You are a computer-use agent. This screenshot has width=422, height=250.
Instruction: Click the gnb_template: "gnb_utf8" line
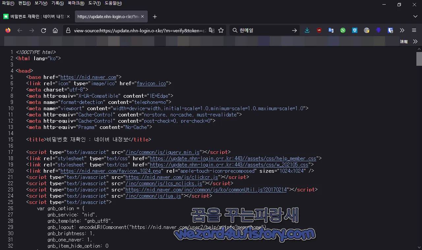80,221
